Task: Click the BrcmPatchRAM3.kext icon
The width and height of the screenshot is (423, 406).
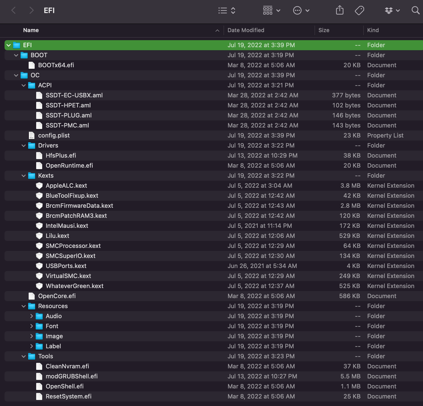Action: (x=39, y=216)
